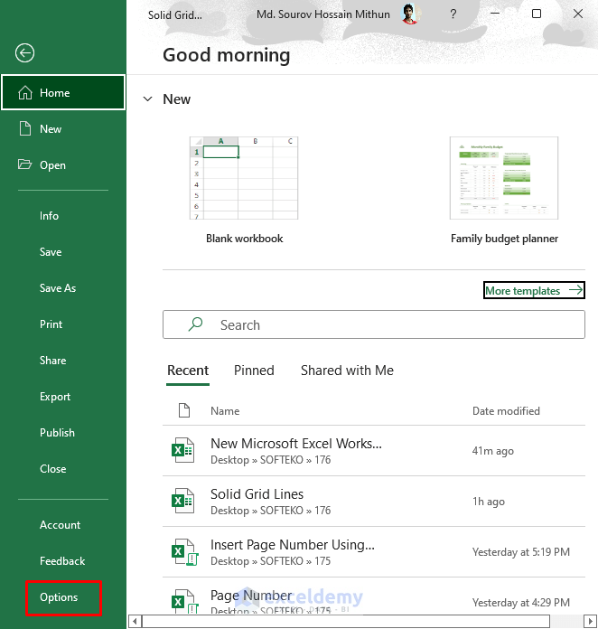Click the Yesterday at 5:19 PM entry
Viewport: 598px width, 629px height.
(x=521, y=552)
